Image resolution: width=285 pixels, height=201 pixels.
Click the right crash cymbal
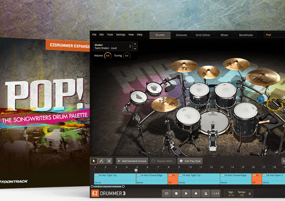pyautogui.click(x=236, y=64)
